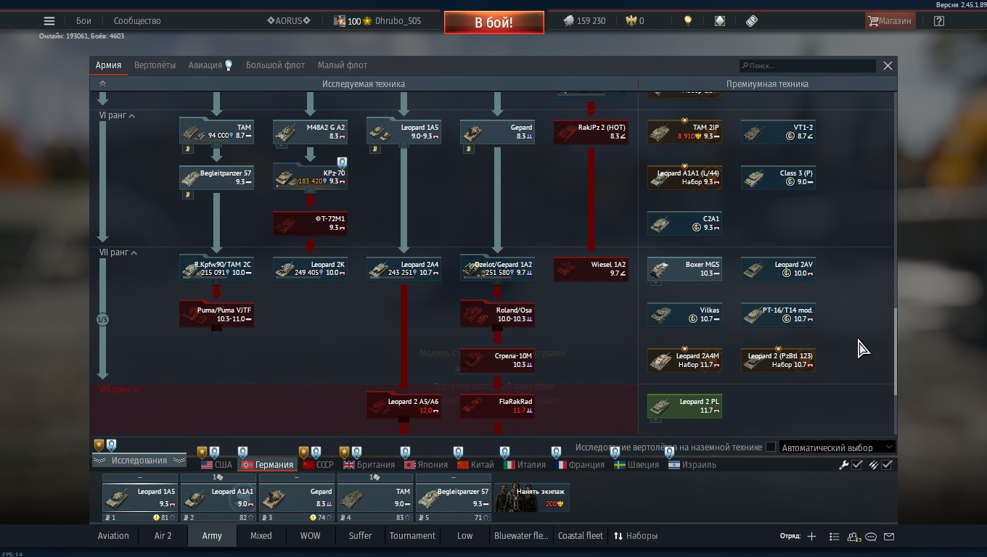Image resolution: width=987 pixels, height=557 pixels.
Task: Click the research tree vertical scrollbar
Action: point(894,352)
